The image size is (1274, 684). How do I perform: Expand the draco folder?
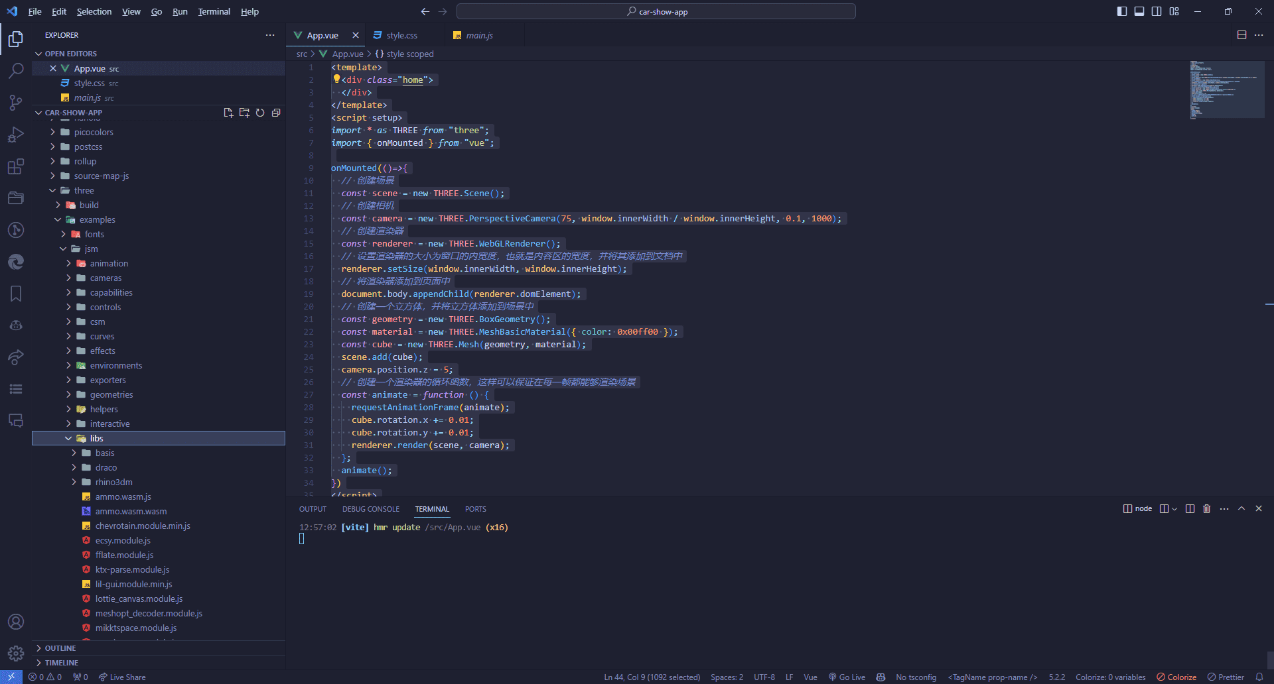pos(74,467)
